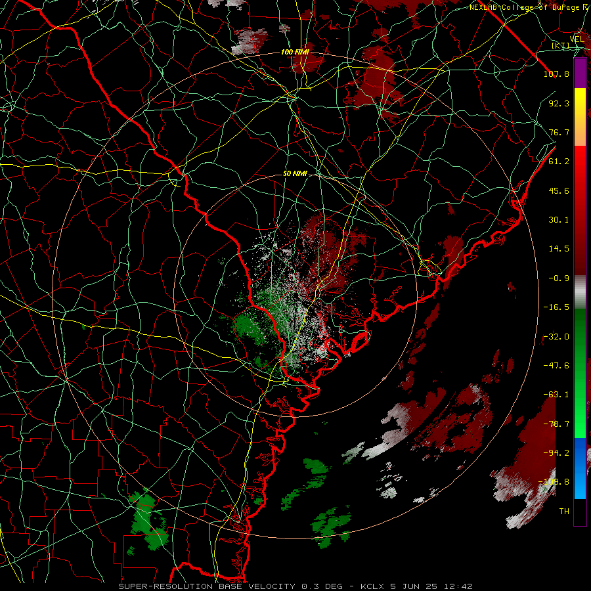Click the -94.2 value on velocity scale
Viewport: 591px width, 591px height.
(x=556, y=453)
